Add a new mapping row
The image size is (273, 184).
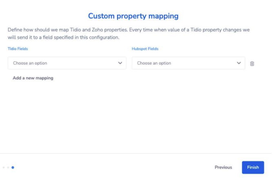click(33, 78)
